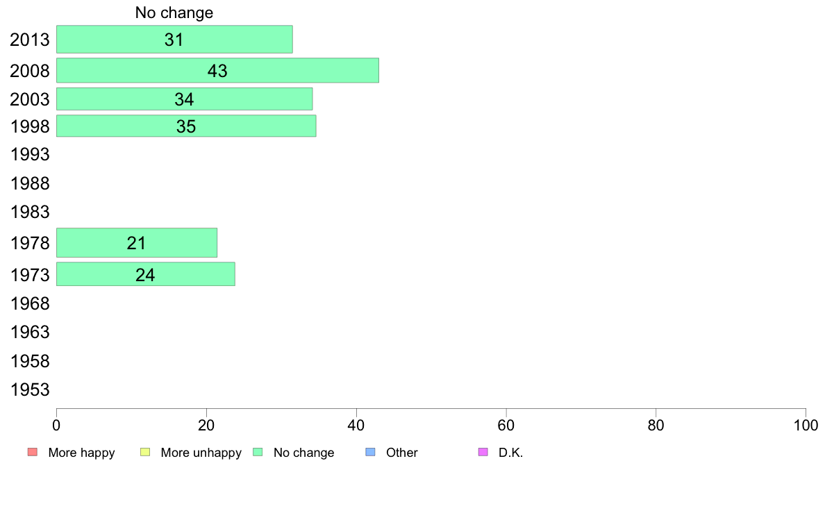Screen dimensions: 825x511
Task: Click the blue Other legend swatch
Action: [370, 452]
